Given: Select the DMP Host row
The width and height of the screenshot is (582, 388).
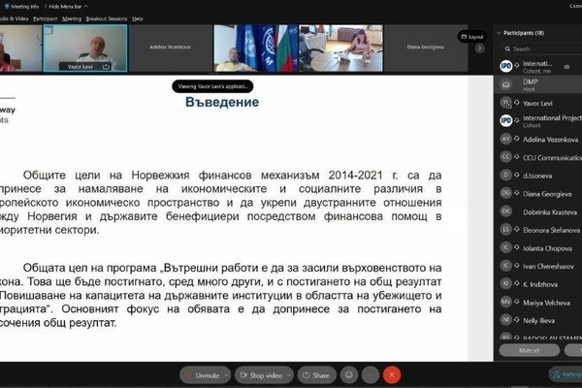Looking at the screenshot, I should [537, 84].
